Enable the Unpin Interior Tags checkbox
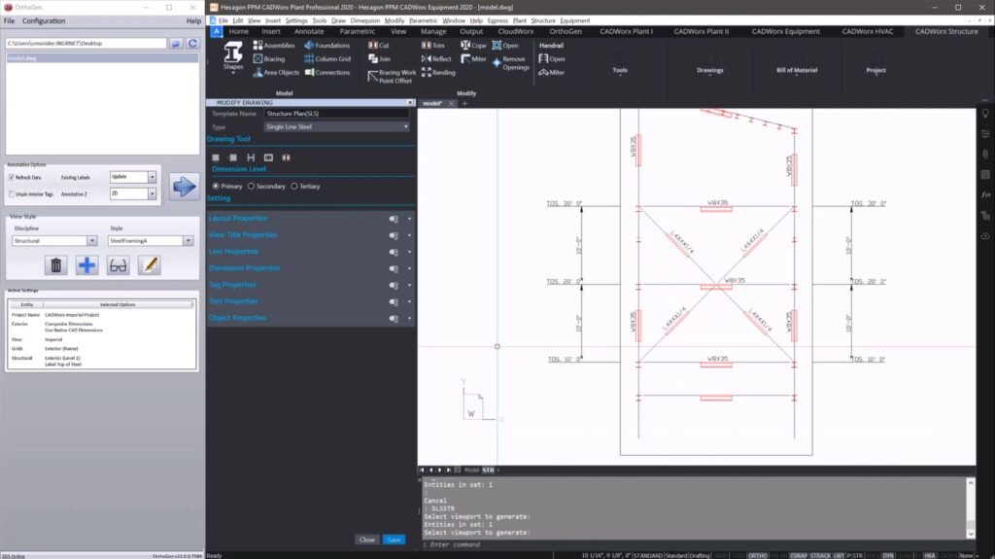The height and width of the screenshot is (559, 995). pyautogui.click(x=12, y=194)
